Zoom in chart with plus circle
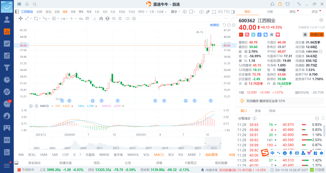Image resolution: width=326 pixels, height=173 pixels. click(x=234, y=25)
